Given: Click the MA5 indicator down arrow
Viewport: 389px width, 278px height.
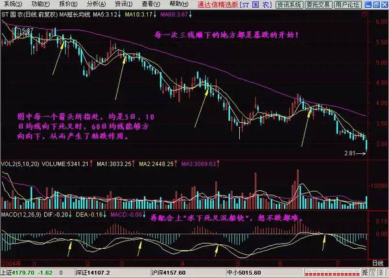Looking at the screenshot, I should click(120, 14).
